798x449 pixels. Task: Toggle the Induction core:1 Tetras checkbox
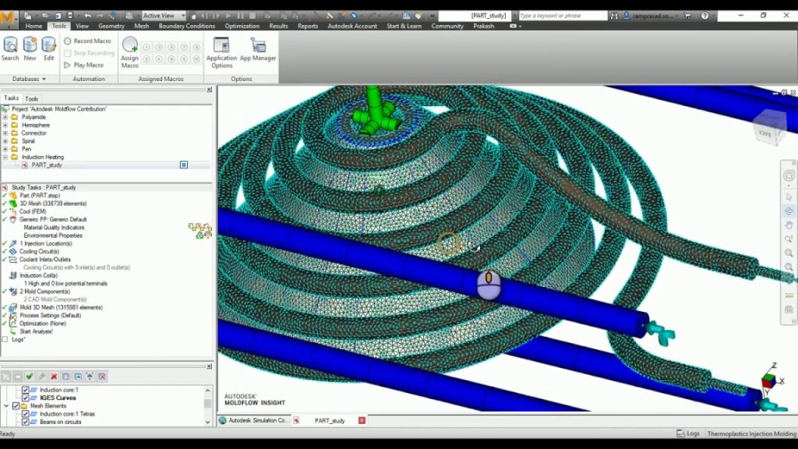tap(25, 414)
